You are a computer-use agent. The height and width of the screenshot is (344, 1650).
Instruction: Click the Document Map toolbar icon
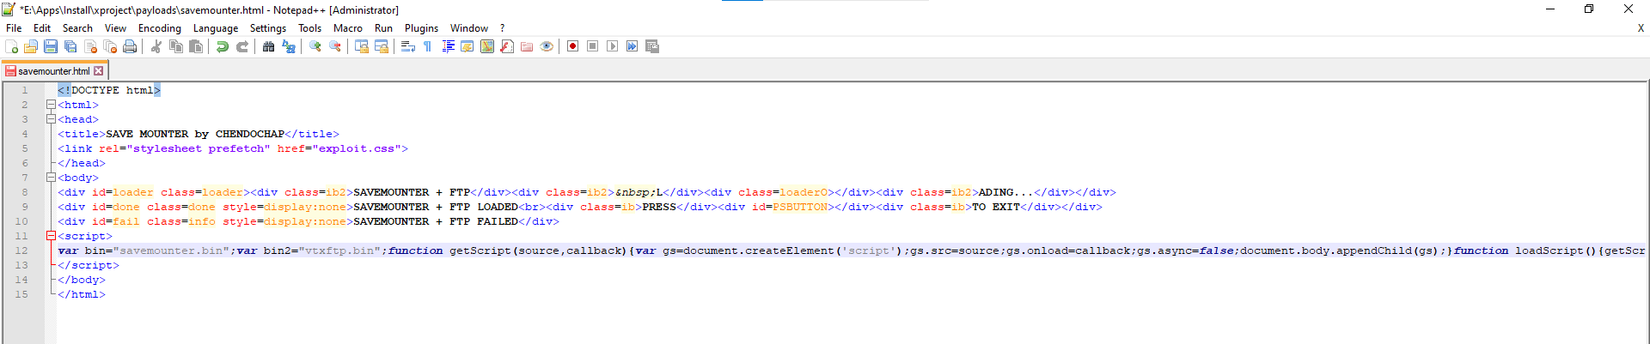pyautogui.click(x=487, y=46)
